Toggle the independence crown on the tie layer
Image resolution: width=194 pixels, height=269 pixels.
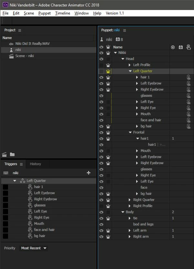coord(108,218)
